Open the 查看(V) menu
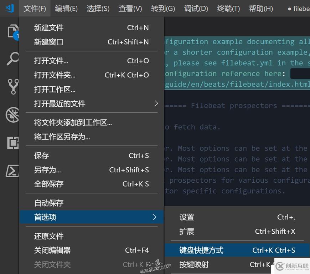Viewport: 310px width, 274px height. tap(130, 9)
